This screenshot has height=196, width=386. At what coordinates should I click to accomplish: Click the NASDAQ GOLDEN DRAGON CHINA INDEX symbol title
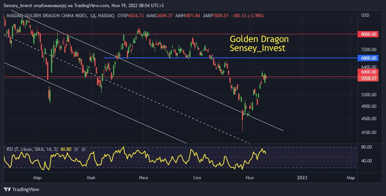[x=47, y=15]
